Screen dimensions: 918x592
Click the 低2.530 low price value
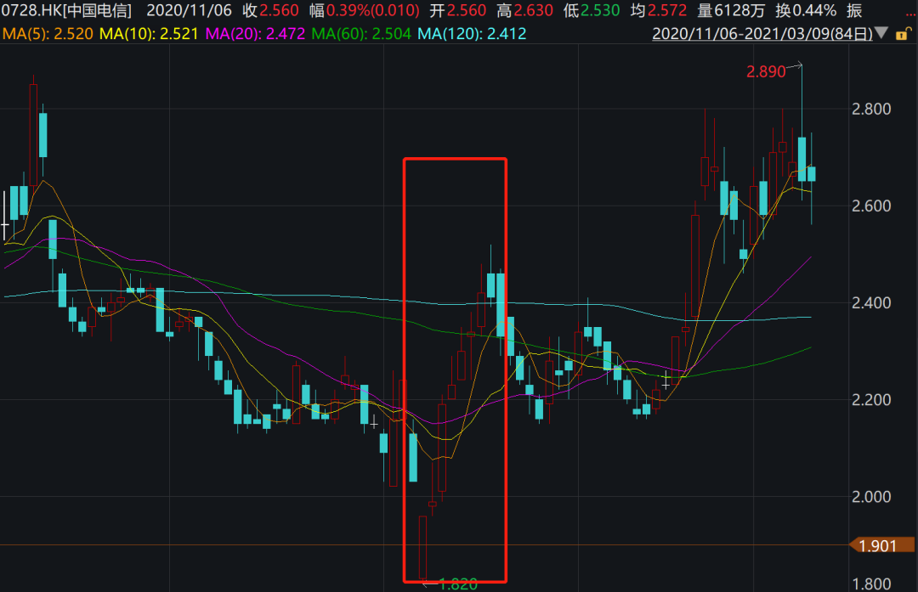592,10
